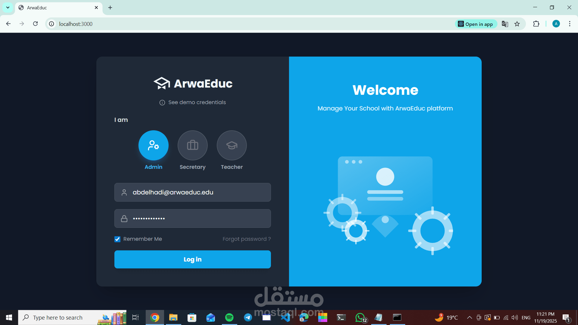Expand the tab search dropdown arrow

(8, 8)
